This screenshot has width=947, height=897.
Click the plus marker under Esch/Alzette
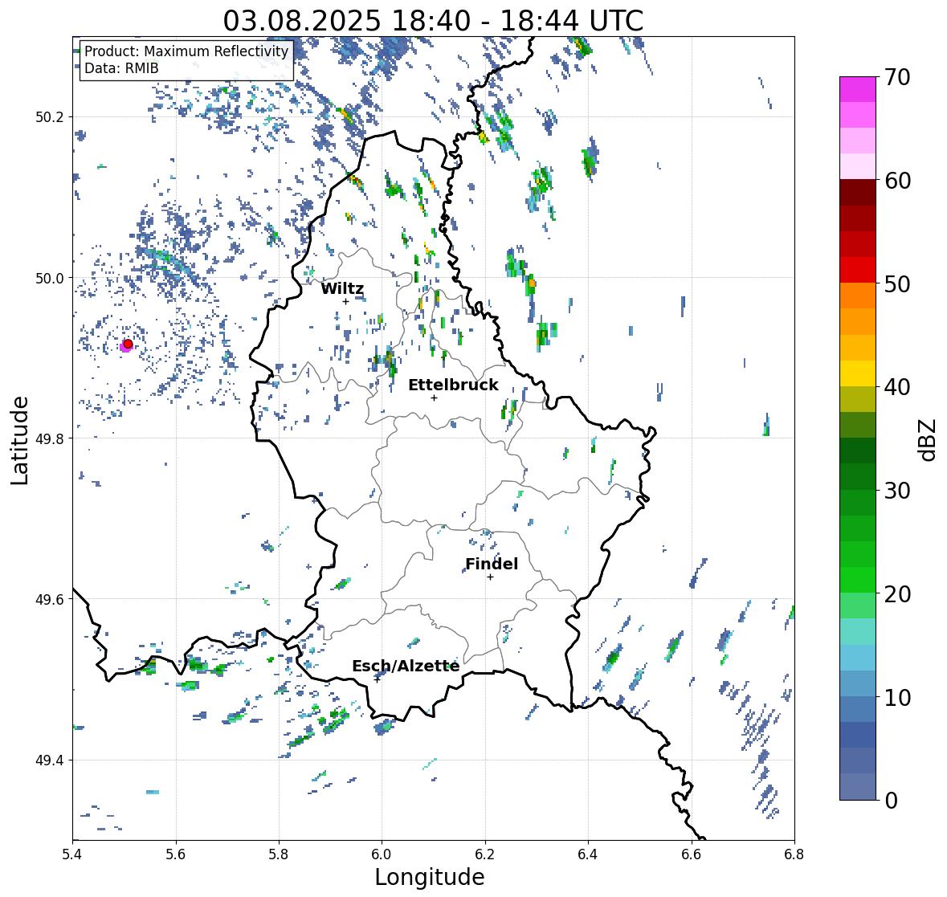377,679
